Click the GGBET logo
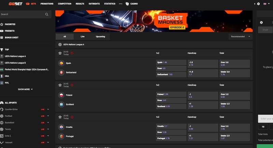 [15, 4]
